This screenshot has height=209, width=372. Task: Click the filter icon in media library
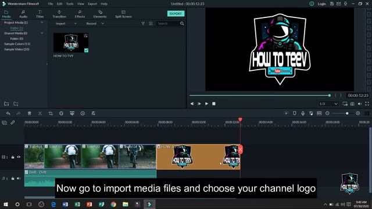[143, 23]
